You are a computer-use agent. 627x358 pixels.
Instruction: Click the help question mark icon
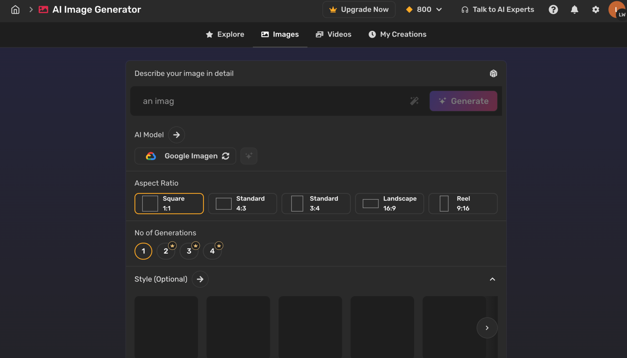(553, 10)
